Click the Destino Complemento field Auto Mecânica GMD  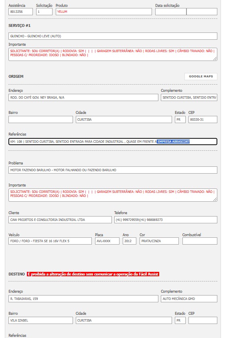[x=189, y=299]
